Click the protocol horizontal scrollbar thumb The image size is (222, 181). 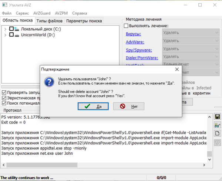(x=42, y=165)
